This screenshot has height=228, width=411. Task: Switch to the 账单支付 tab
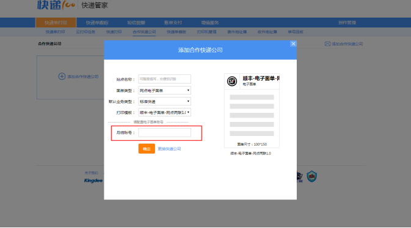click(173, 23)
